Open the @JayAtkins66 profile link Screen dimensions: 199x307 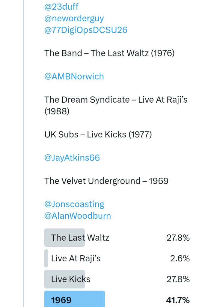click(x=72, y=158)
